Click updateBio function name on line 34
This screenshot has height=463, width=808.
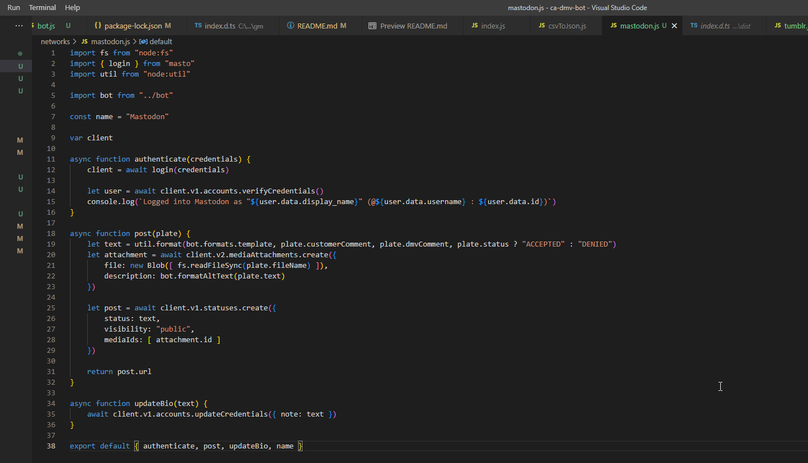(x=154, y=404)
